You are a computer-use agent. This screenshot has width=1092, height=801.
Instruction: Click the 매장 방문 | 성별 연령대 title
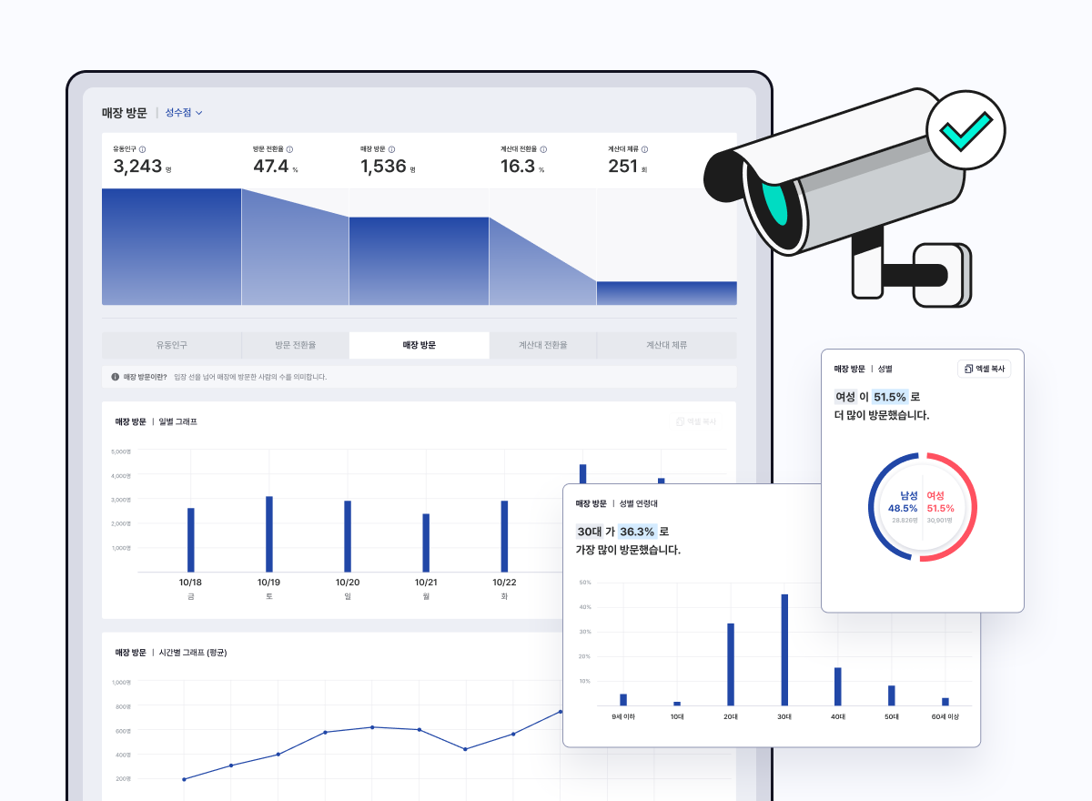(x=616, y=503)
